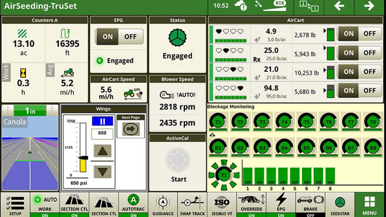Click blockage bar for run 1

point(248,176)
